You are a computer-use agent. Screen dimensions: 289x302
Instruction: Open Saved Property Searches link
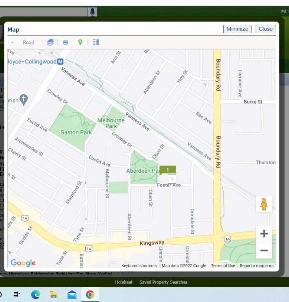coord(163,282)
